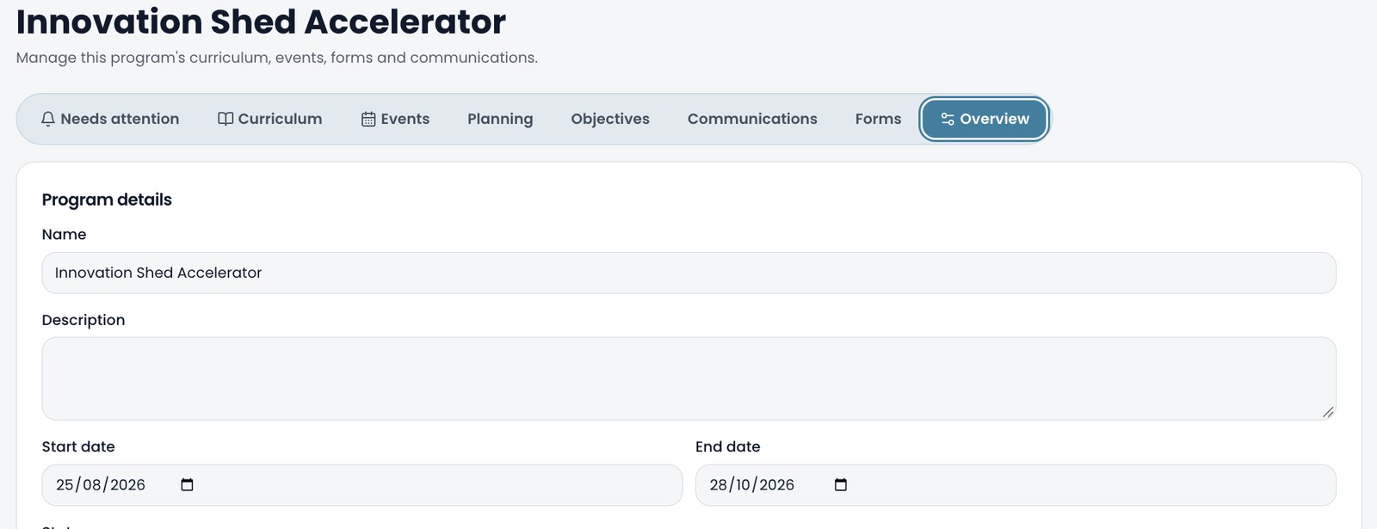Click the Start date label

point(78,446)
